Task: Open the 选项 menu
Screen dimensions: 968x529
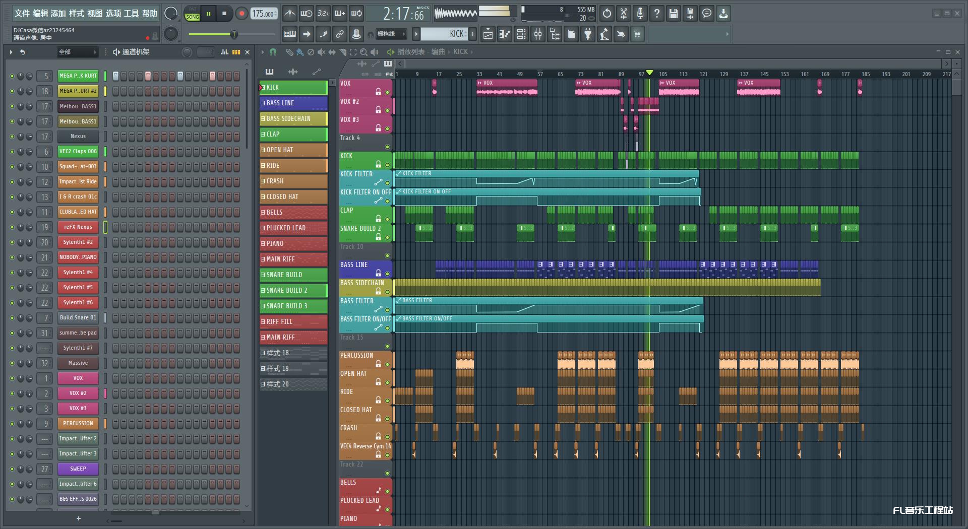Action: pos(113,14)
